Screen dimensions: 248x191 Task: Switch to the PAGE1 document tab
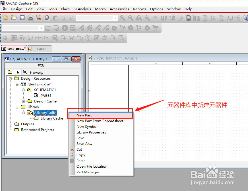click(40, 49)
